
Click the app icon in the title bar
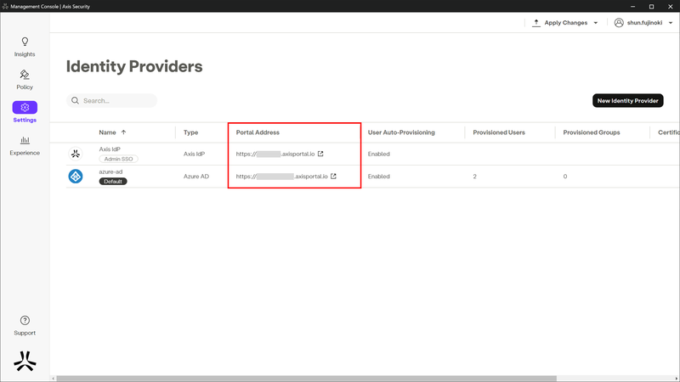click(5, 7)
